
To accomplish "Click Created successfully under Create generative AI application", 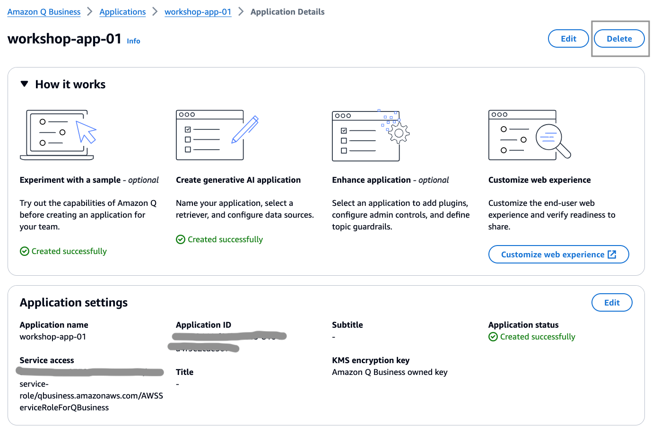I will (x=225, y=239).
